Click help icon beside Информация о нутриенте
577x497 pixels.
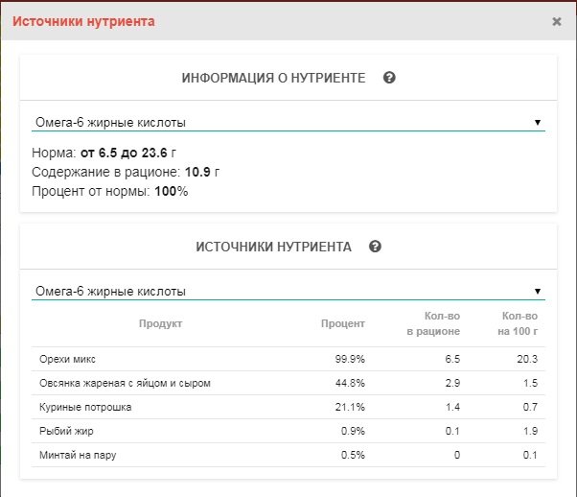click(x=389, y=78)
